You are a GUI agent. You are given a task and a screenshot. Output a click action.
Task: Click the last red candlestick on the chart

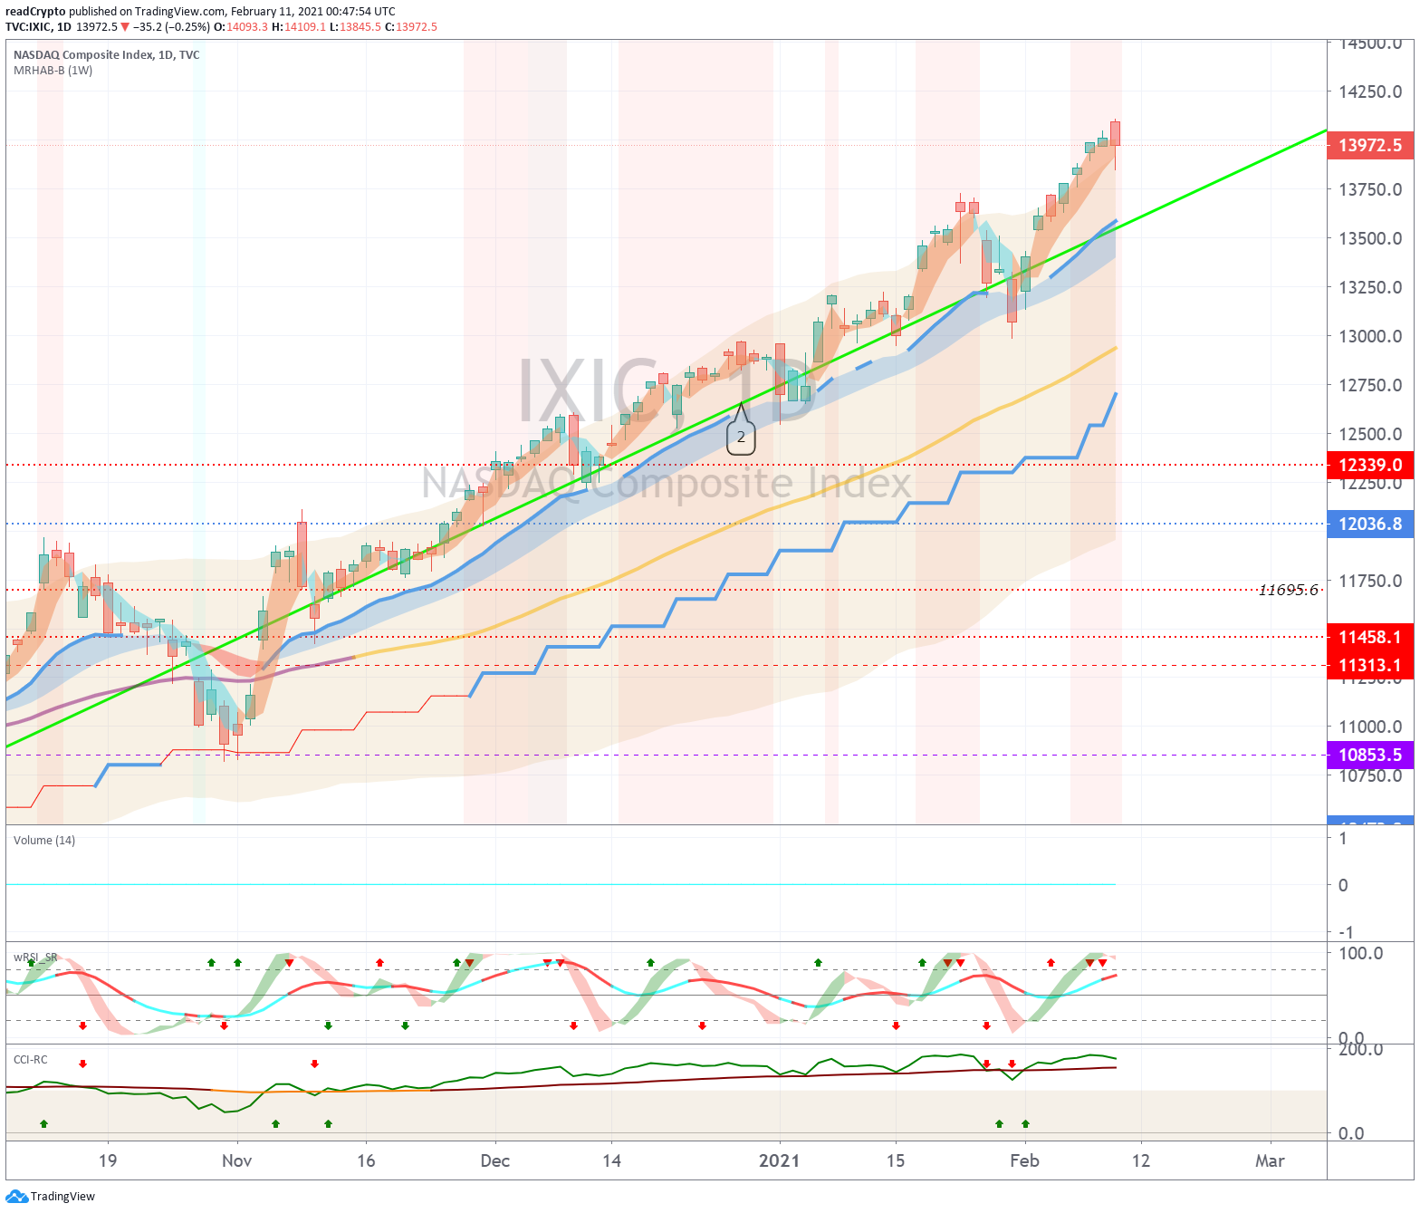[1115, 133]
